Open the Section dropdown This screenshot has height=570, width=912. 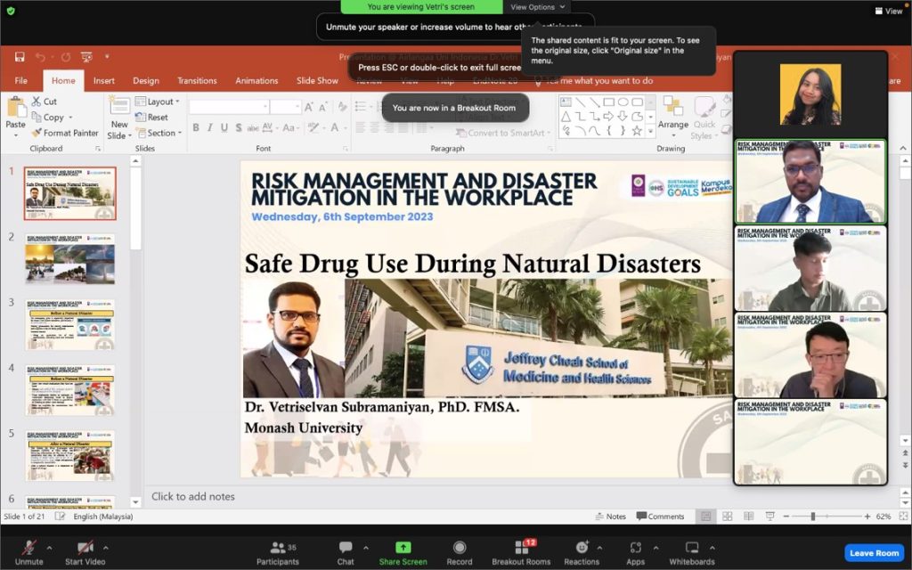[159, 133]
